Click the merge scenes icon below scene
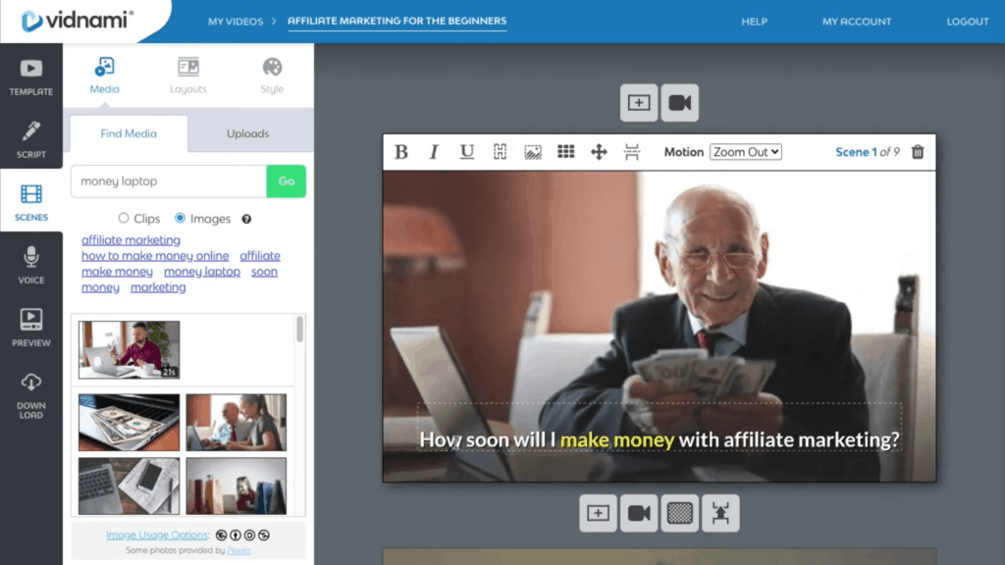 (x=720, y=513)
